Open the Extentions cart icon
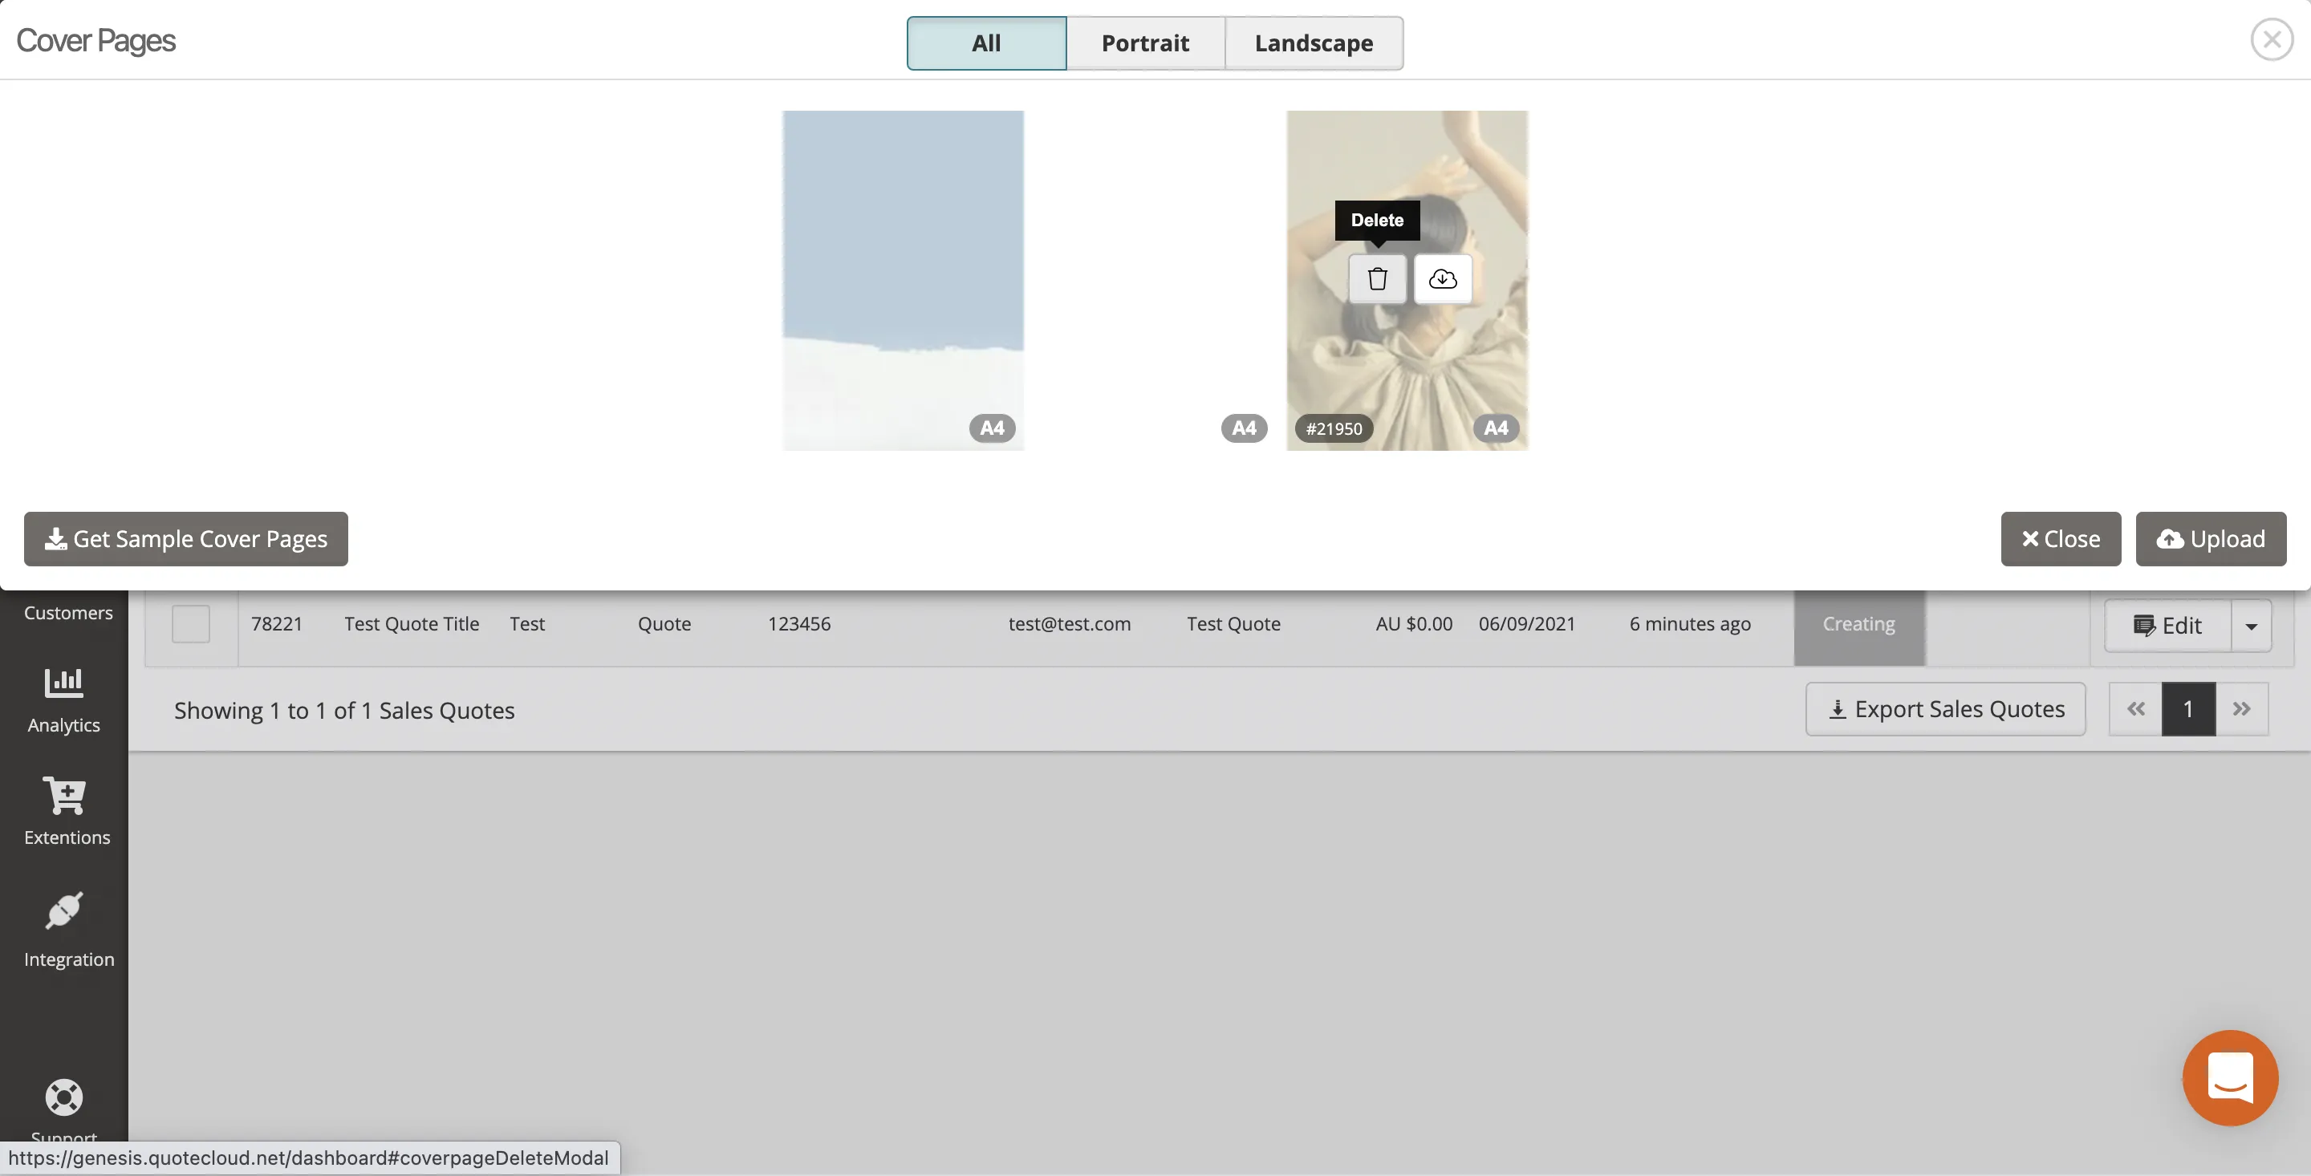 pyautogui.click(x=66, y=812)
